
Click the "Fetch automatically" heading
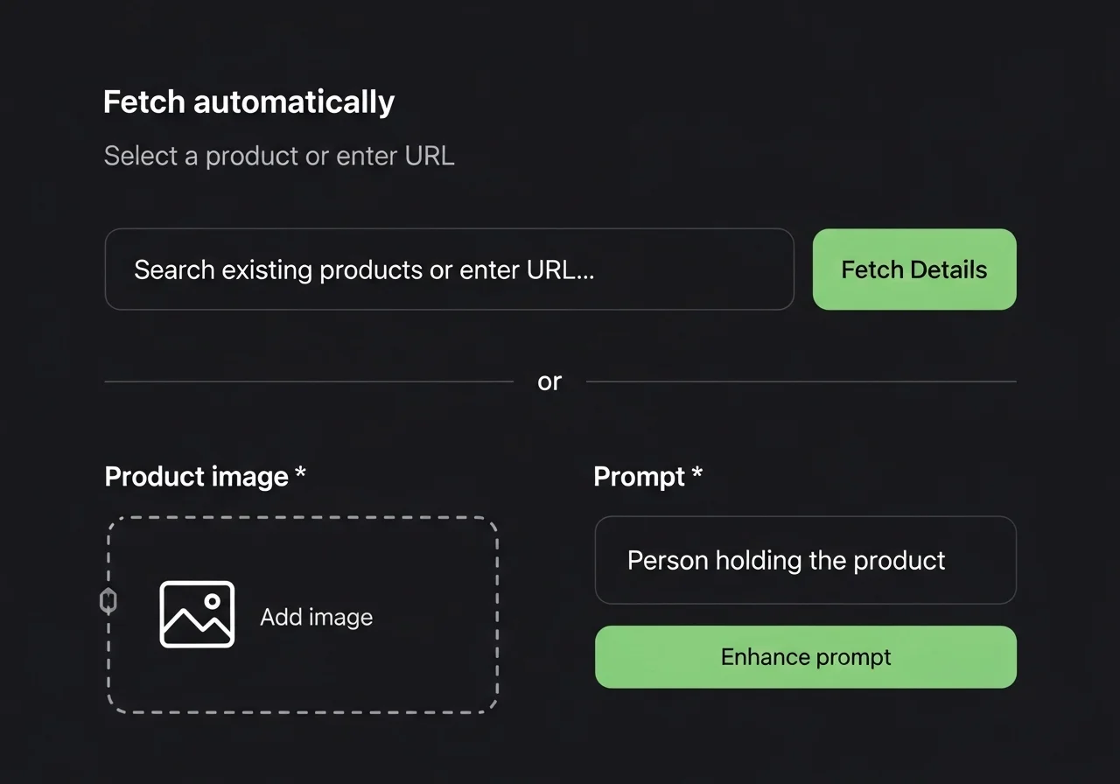(248, 102)
